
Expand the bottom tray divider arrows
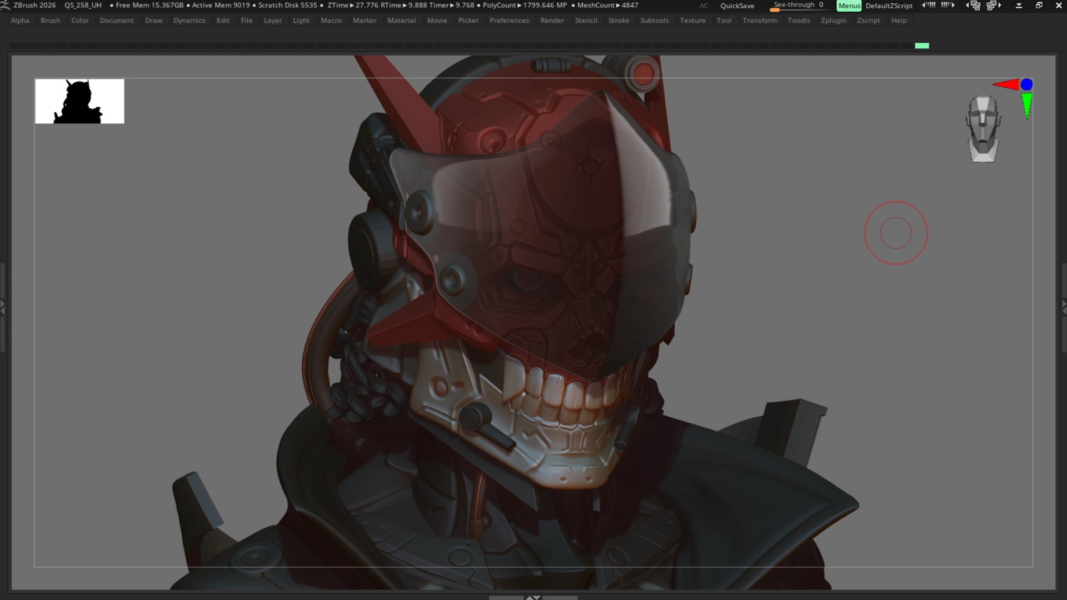[533, 598]
